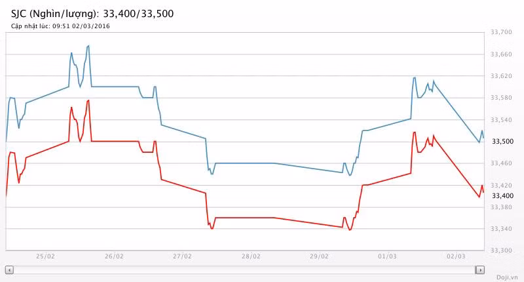
Task: Click the highlighted 33,500 price label
Action: click(502, 142)
